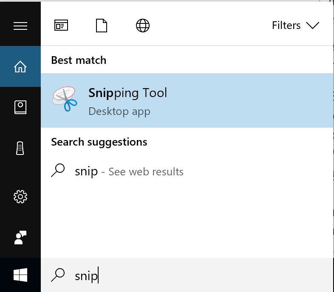Open the Home tab in the sidebar

pyautogui.click(x=20, y=66)
